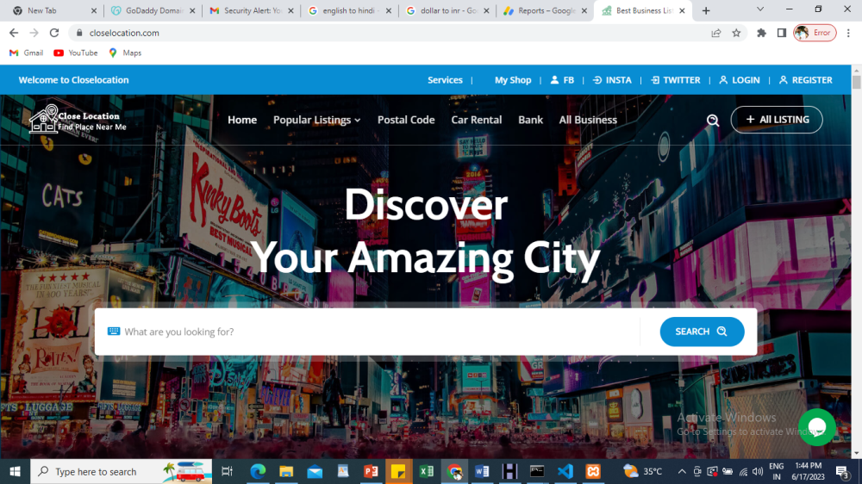Open Excel from taskbar
The height and width of the screenshot is (484, 862).
(x=426, y=471)
